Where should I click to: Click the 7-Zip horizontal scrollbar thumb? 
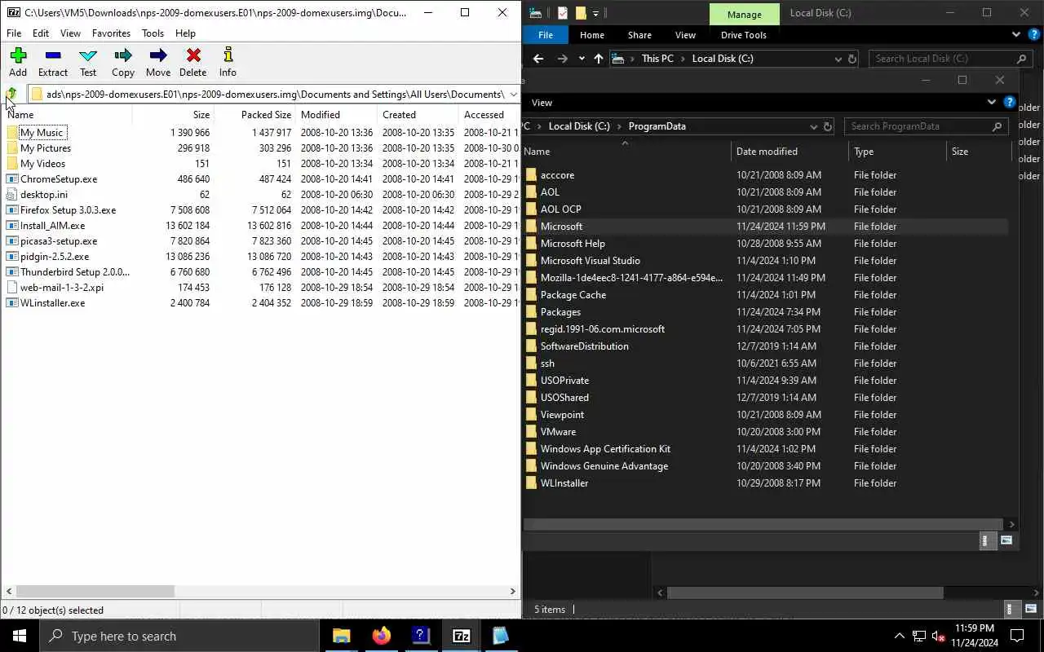pyautogui.click(x=95, y=591)
